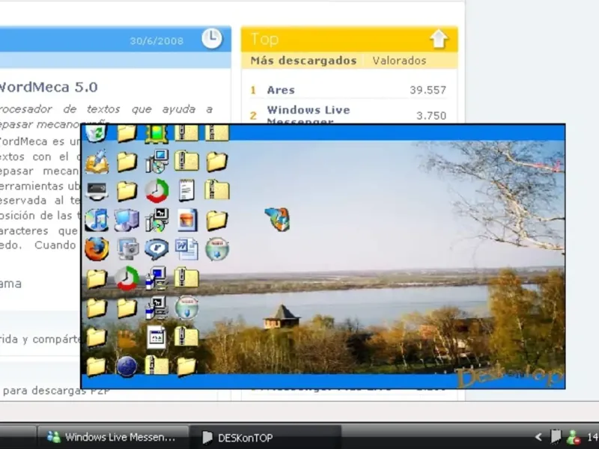599x449 pixels.
Task: Open folder beside the orange image file icon
Action: [217, 220]
